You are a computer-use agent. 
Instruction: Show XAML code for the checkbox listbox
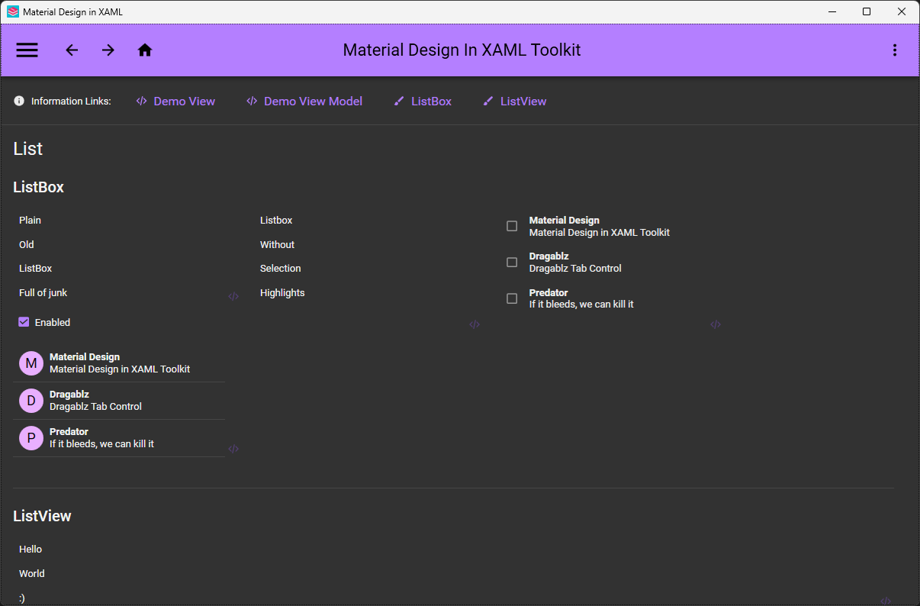[x=716, y=324]
